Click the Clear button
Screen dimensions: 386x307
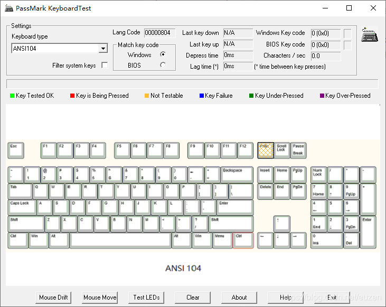click(193, 297)
